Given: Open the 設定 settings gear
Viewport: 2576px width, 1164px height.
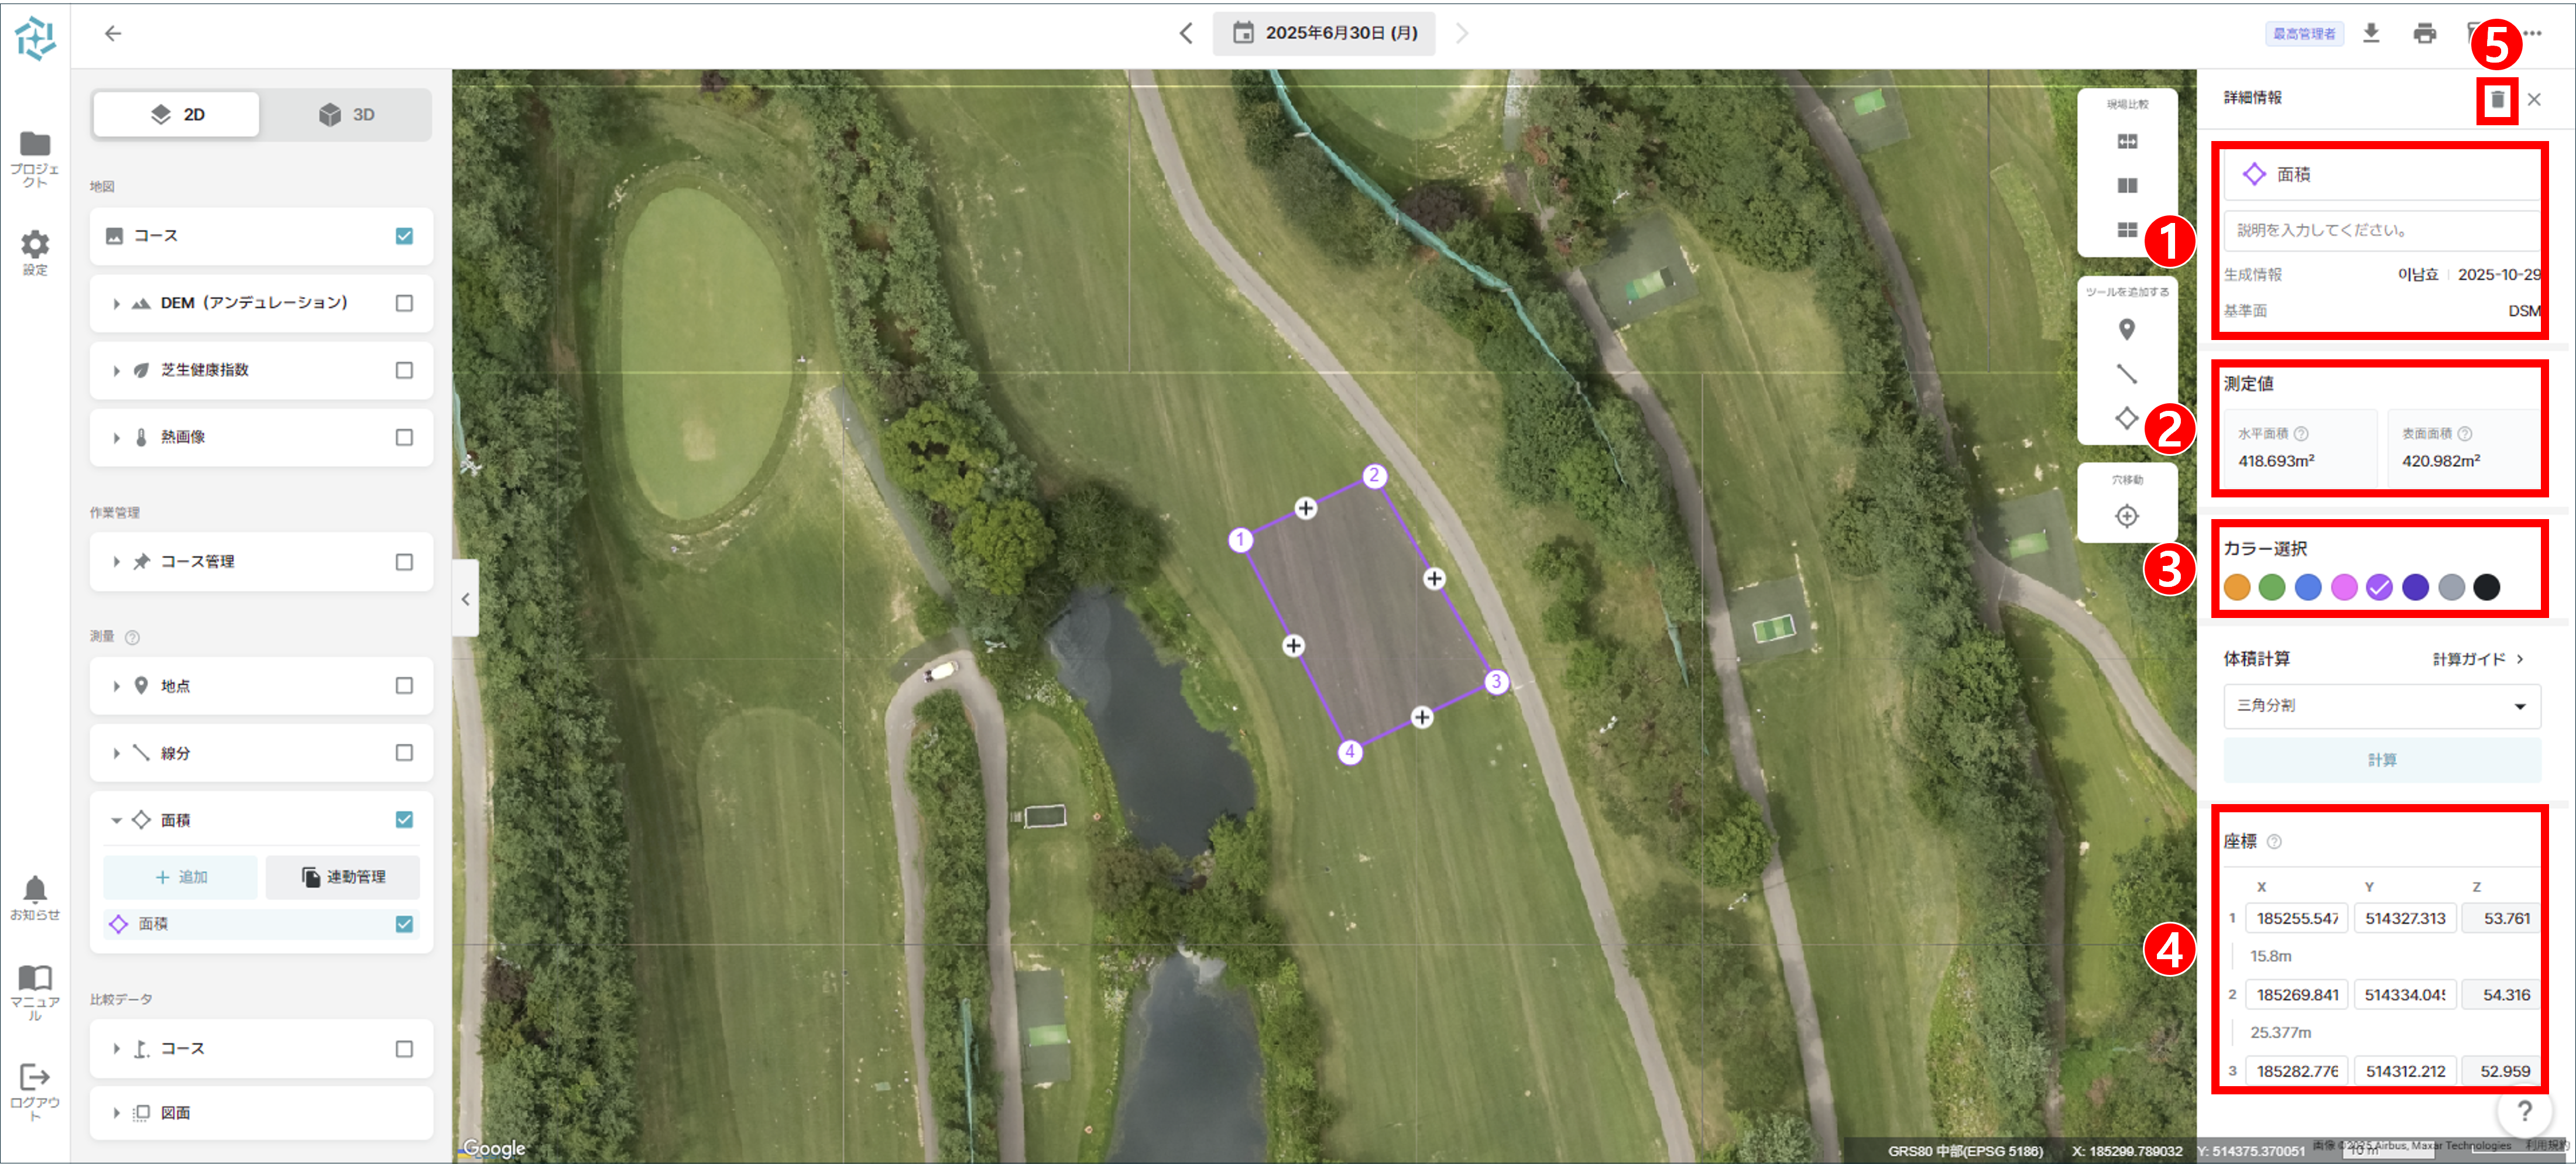Looking at the screenshot, I should tap(35, 253).
